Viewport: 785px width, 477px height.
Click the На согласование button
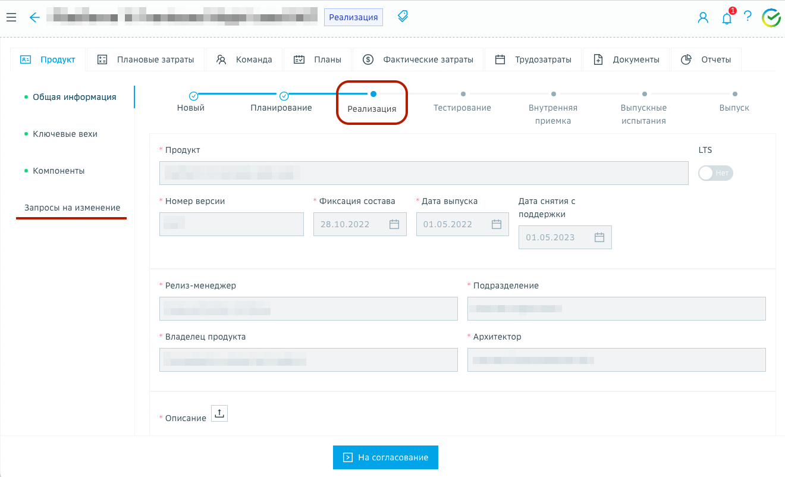[385, 457]
